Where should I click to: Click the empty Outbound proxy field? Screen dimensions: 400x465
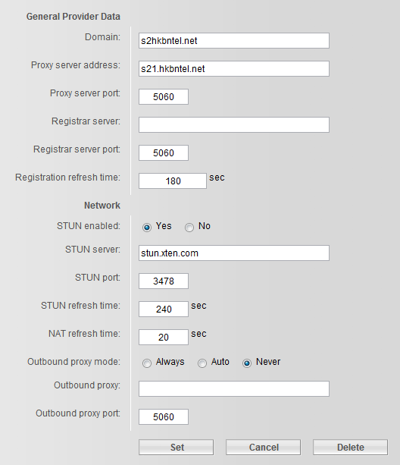[234, 389]
